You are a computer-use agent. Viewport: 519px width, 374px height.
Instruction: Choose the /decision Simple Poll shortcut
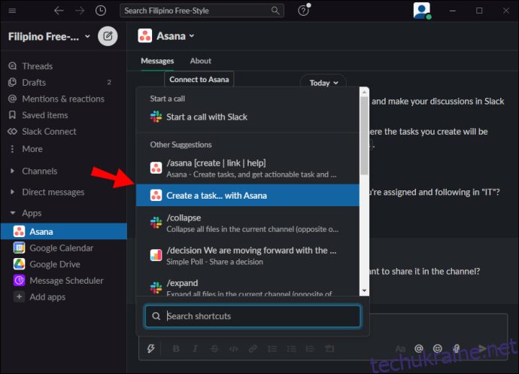[247, 255]
